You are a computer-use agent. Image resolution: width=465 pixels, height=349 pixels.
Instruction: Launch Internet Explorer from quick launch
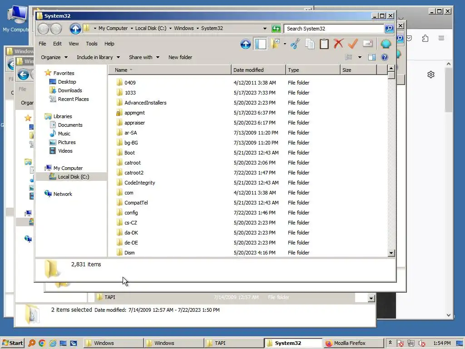[x=53, y=343]
